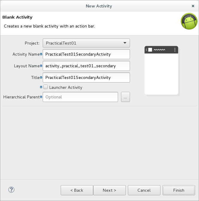Browse for hierarchical parent with ellipsis button
Screen dimensions: 199x201
(125, 97)
